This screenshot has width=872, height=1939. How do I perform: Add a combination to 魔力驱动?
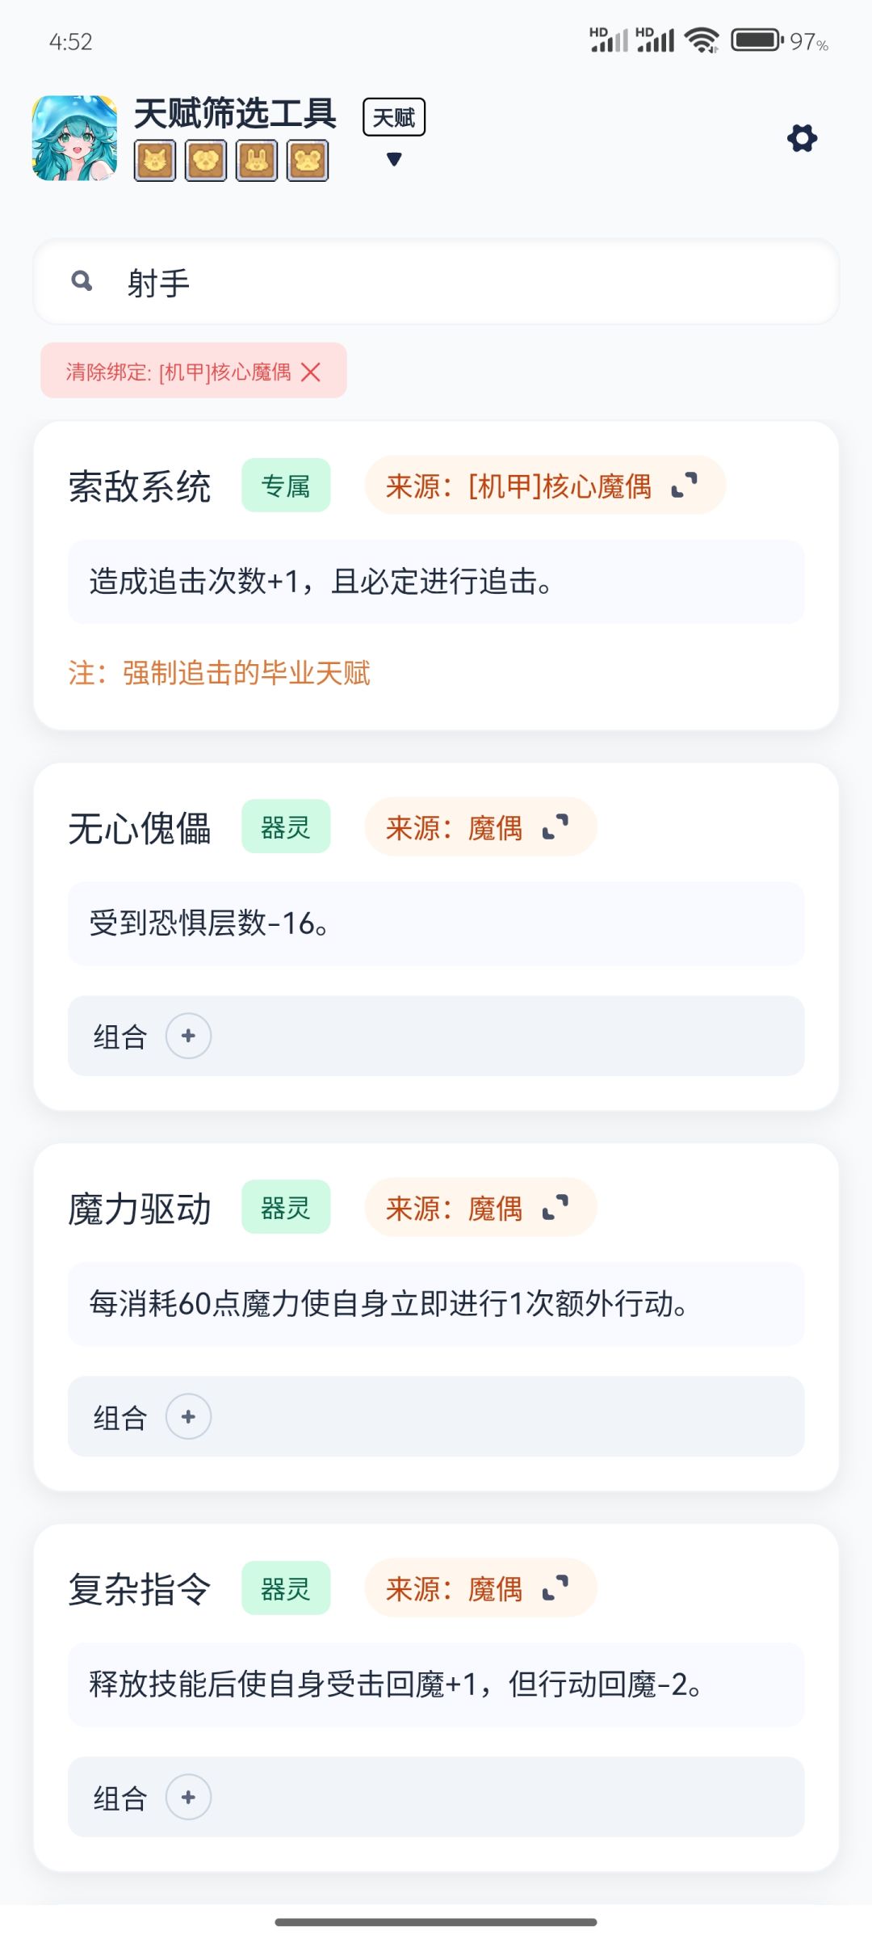[189, 1416]
